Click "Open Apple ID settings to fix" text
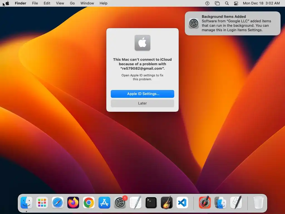Viewport: 285px width, 214px height. coord(142,75)
